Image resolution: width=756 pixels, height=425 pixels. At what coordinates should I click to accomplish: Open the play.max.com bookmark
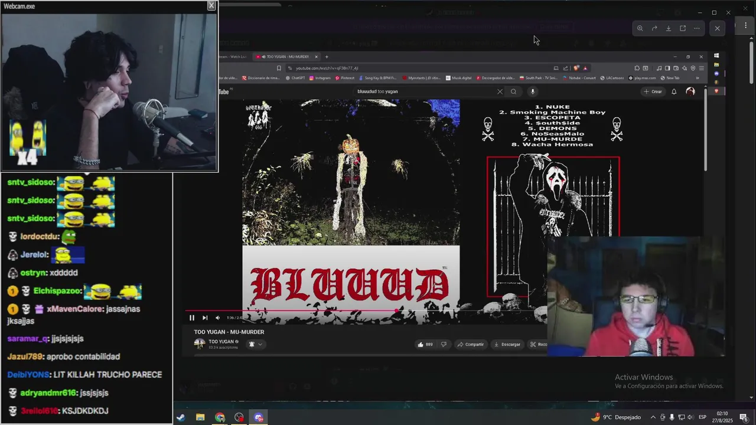(x=643, y=78)
